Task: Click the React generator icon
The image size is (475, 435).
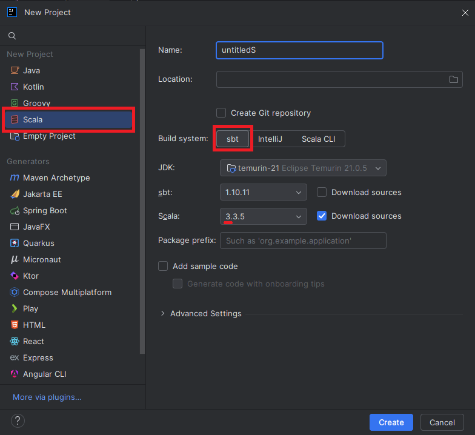Action: click(x=15, y=342)
